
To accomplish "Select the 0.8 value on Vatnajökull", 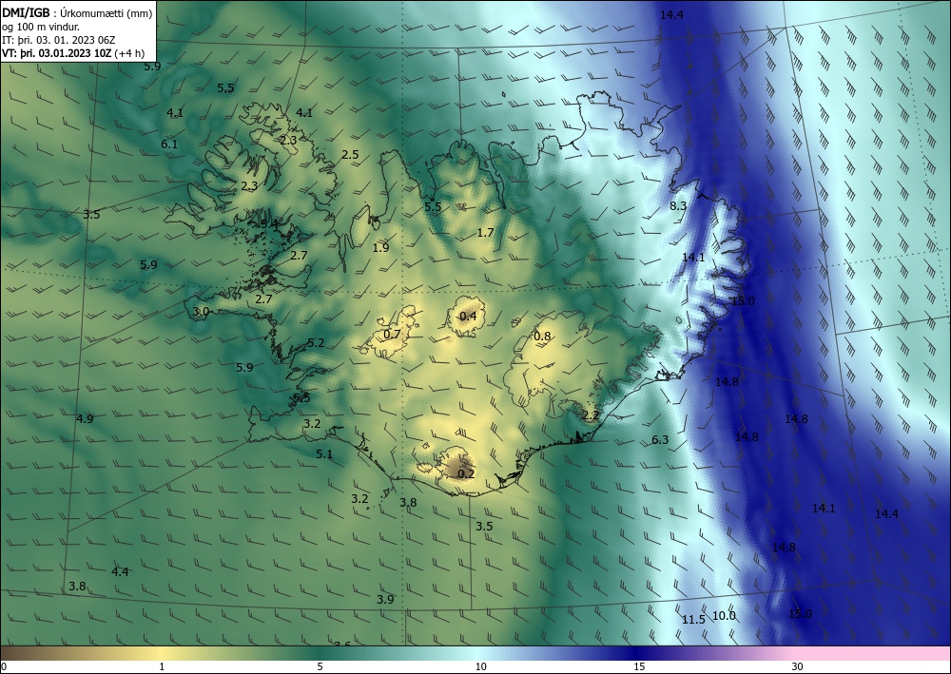I will [542, 337].
